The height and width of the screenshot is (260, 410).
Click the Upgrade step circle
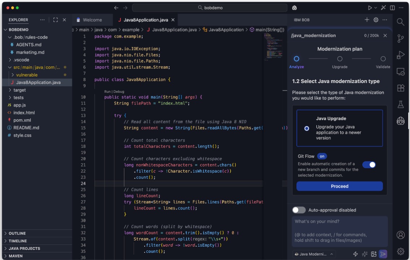point(339,59)
